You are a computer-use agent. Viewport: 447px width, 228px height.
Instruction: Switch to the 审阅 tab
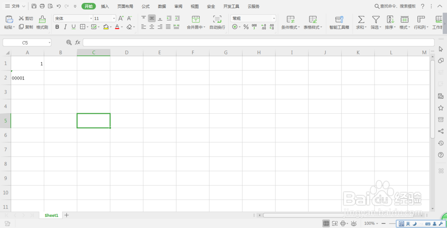(x=178, y=6)
